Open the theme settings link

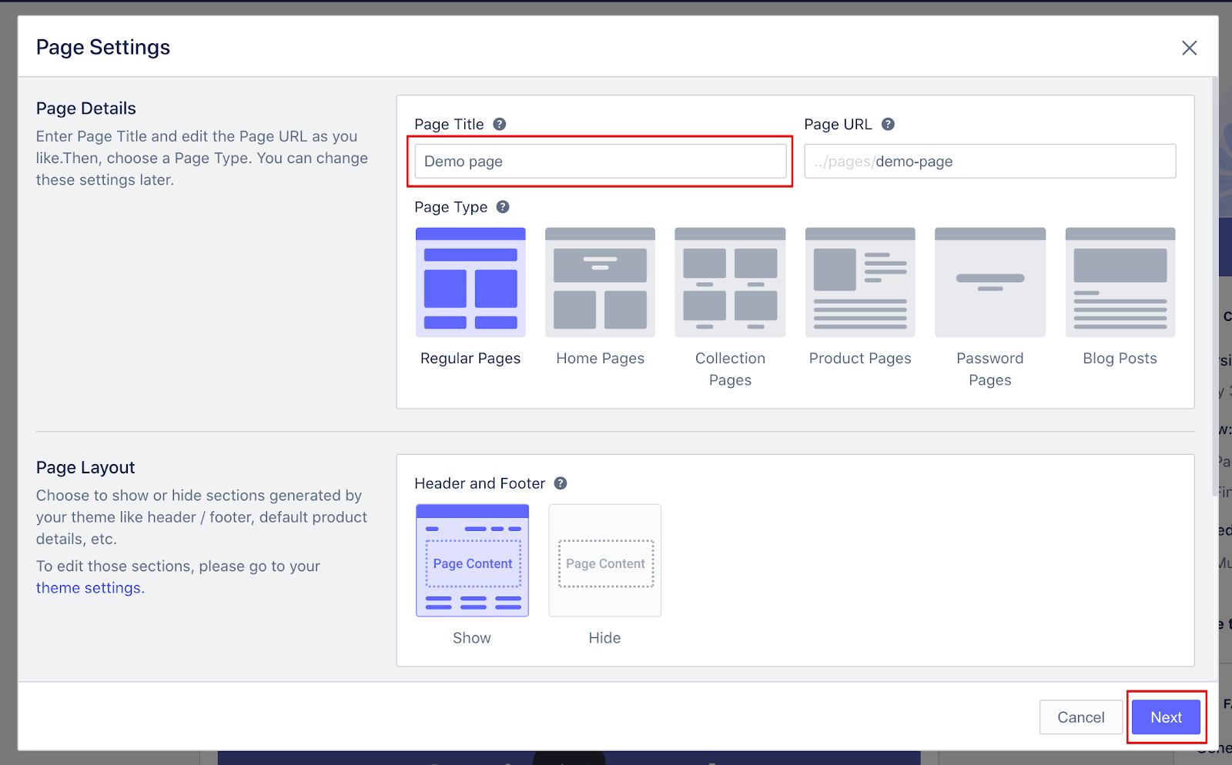(89, 587)
